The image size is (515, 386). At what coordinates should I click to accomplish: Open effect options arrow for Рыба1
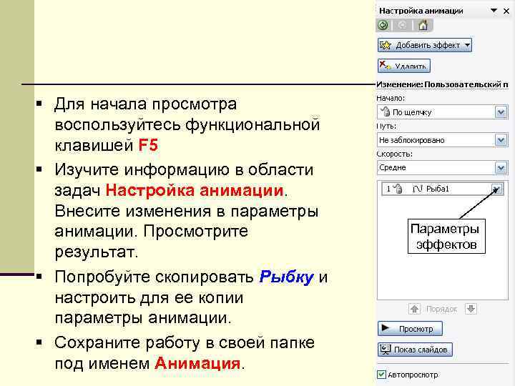coord(496,189)
